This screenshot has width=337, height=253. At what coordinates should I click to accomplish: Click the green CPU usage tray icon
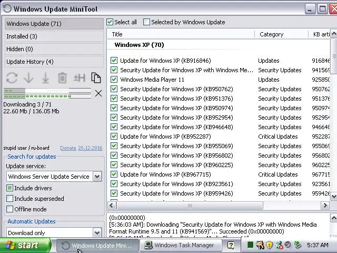pos(250,245)
